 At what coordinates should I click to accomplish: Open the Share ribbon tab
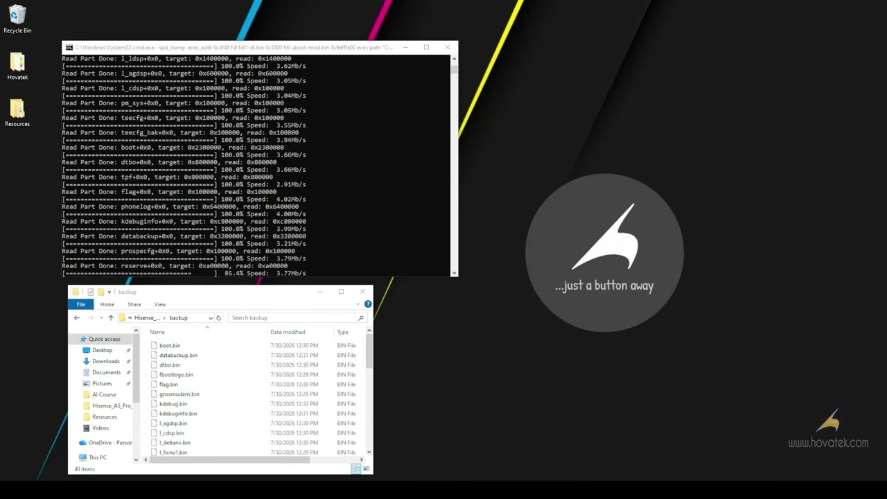134,304
